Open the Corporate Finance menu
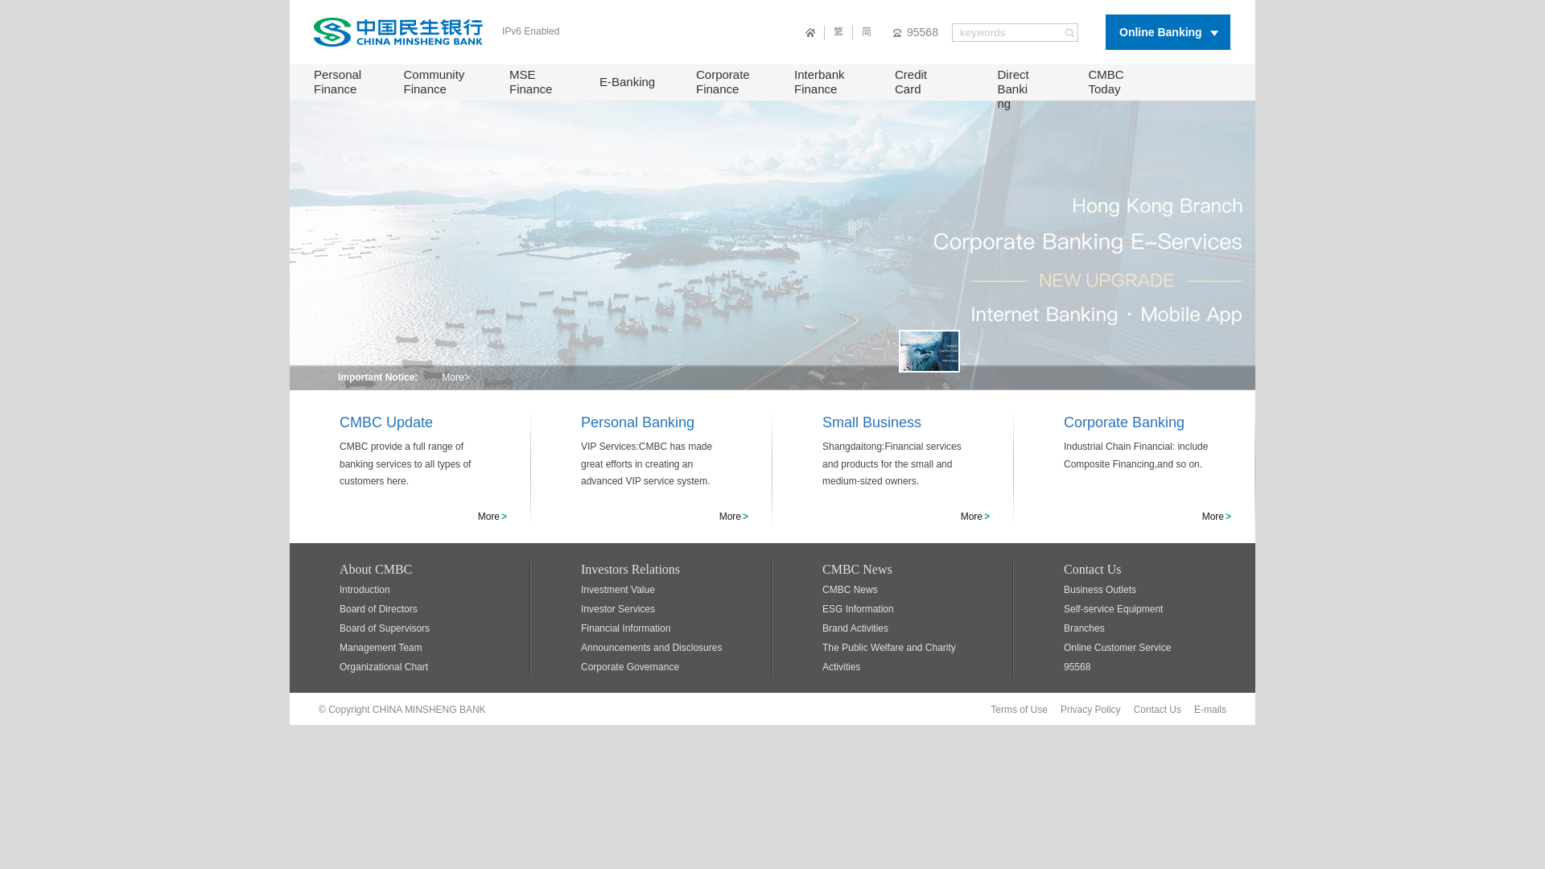 click(x=723, y=82)
